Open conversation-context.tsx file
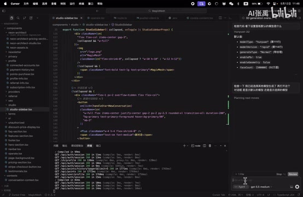Image resolution: width=303 pixels, height=197 pixels. click(23, 180)
